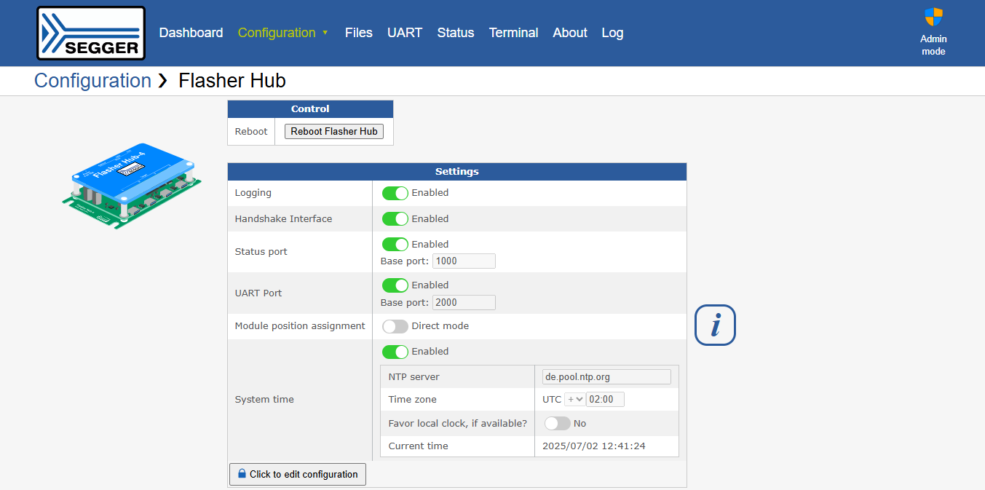Open the About page
Image resolution: width=985 pixels, height=490 pixels.
[x=570, y=33]
